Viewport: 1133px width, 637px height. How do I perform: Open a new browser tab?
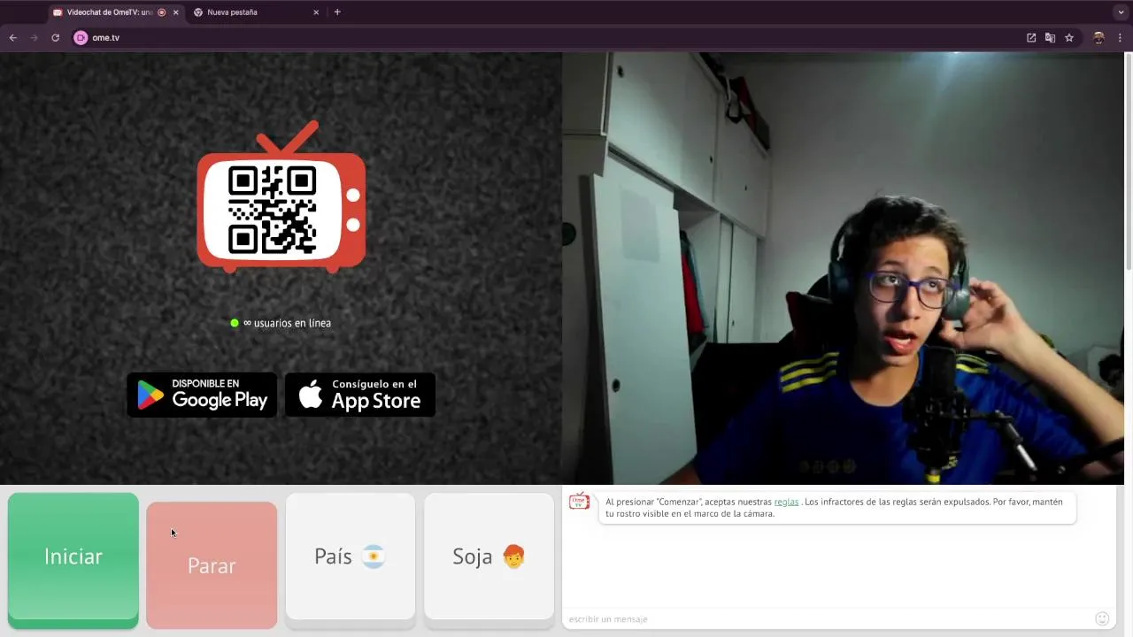coord(337,12)
